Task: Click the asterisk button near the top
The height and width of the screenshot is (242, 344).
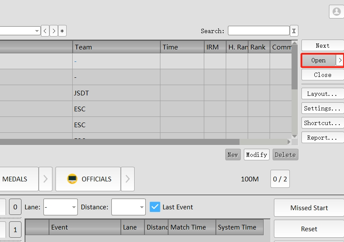Action: pos(62,31)
